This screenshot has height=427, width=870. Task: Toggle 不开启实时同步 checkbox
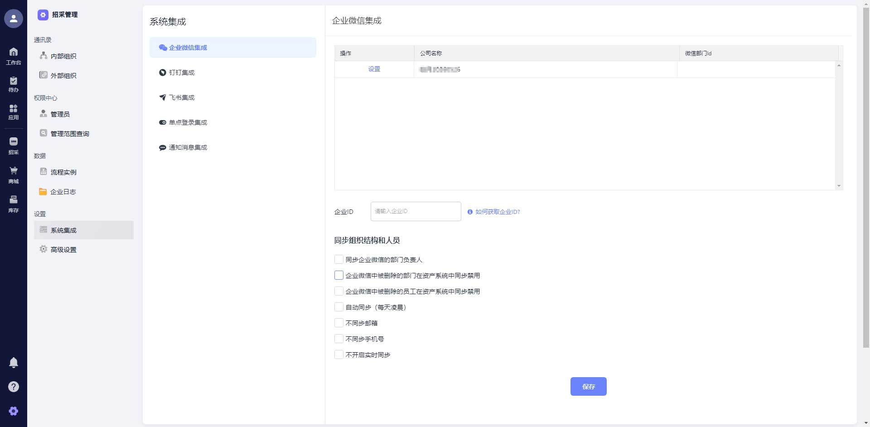pos(339,354)
